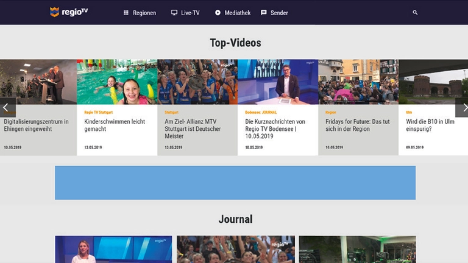This screenshot has height=263, width=468.
Task: Click the regio TV logo
Action: tap(68, 12)
